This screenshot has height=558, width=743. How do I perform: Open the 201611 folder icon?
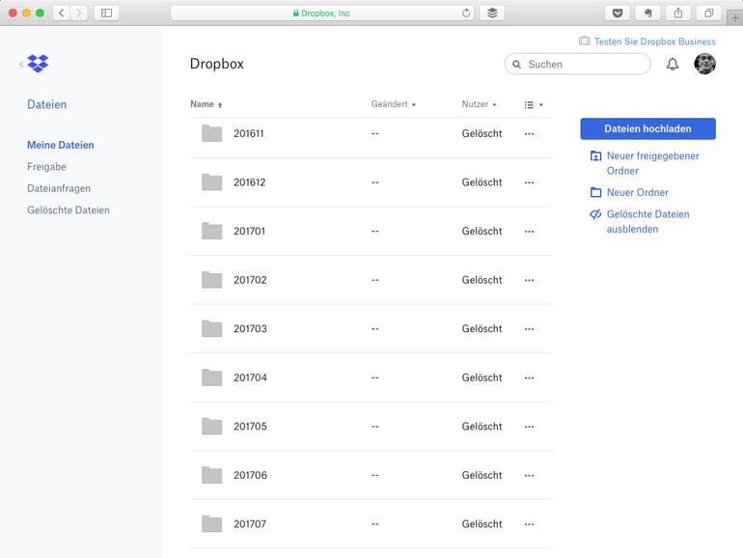211,133
